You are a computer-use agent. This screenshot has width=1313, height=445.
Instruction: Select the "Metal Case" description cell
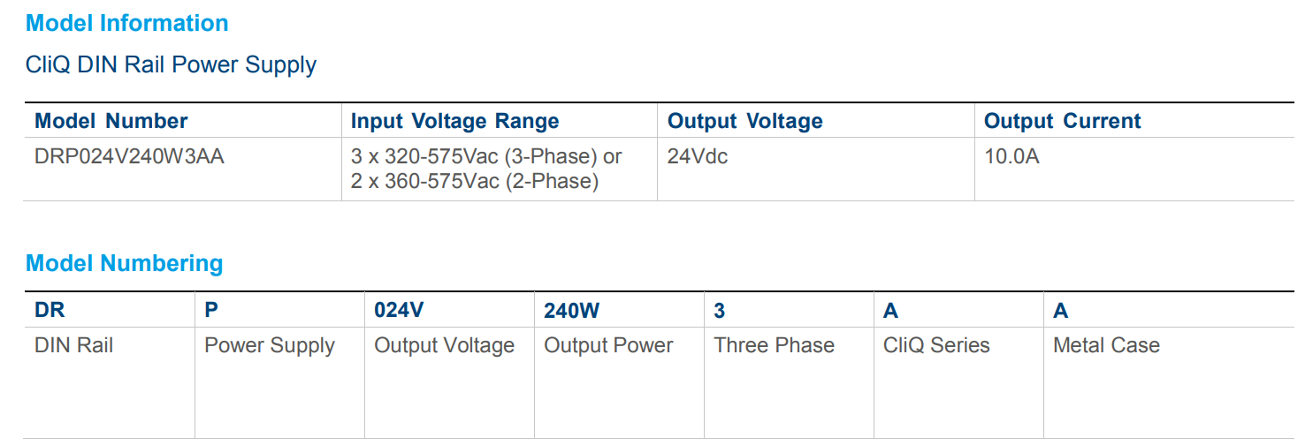(1106, 345)
